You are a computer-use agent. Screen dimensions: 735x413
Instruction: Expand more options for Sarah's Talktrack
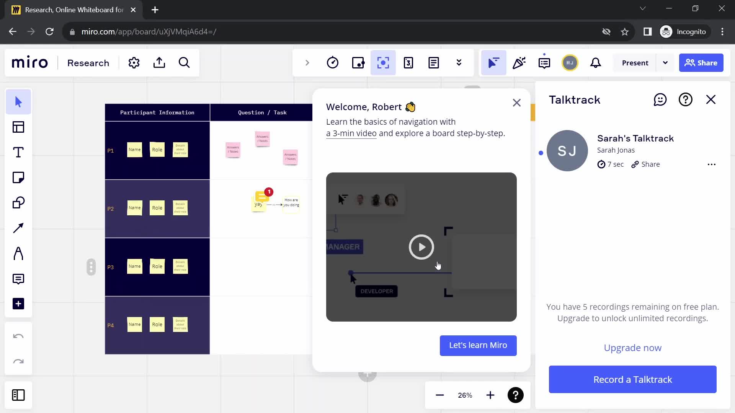point(711,164)
